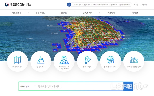
Task: Open the 이용안내 menu
Action: click(111, 13)
